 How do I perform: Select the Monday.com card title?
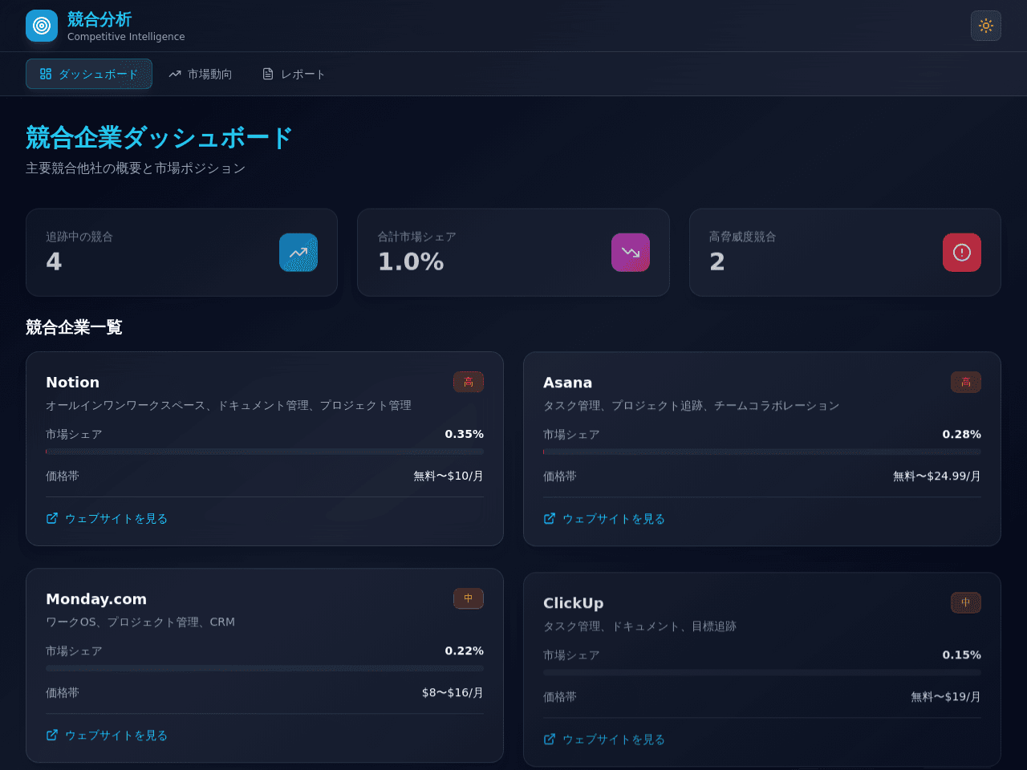pyautogui.click(x=96, y=599)
